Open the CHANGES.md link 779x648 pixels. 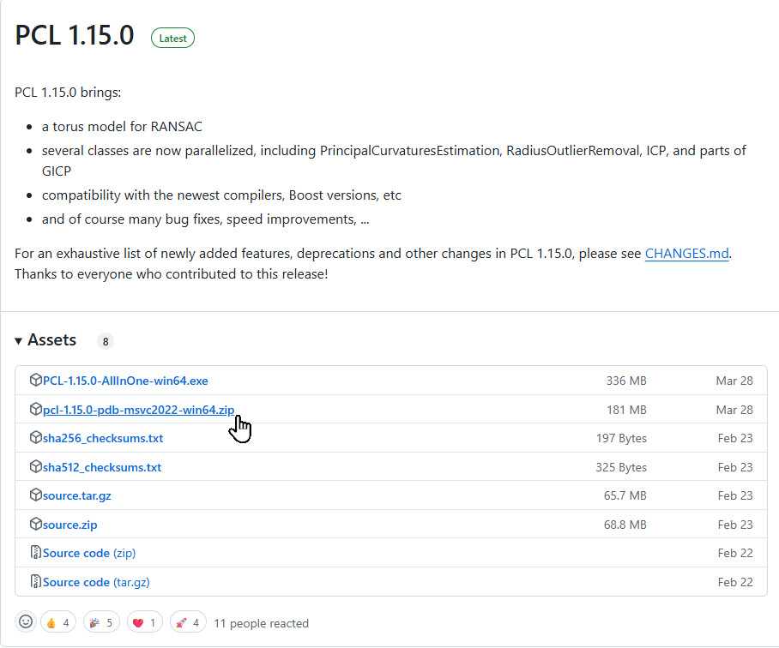tap(686, 253)
